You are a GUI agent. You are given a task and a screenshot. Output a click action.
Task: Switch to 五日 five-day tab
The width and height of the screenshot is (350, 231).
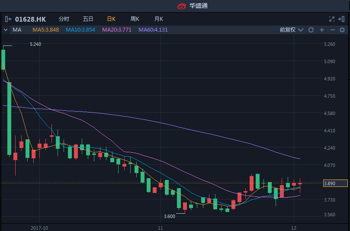(x=88, y=19)
